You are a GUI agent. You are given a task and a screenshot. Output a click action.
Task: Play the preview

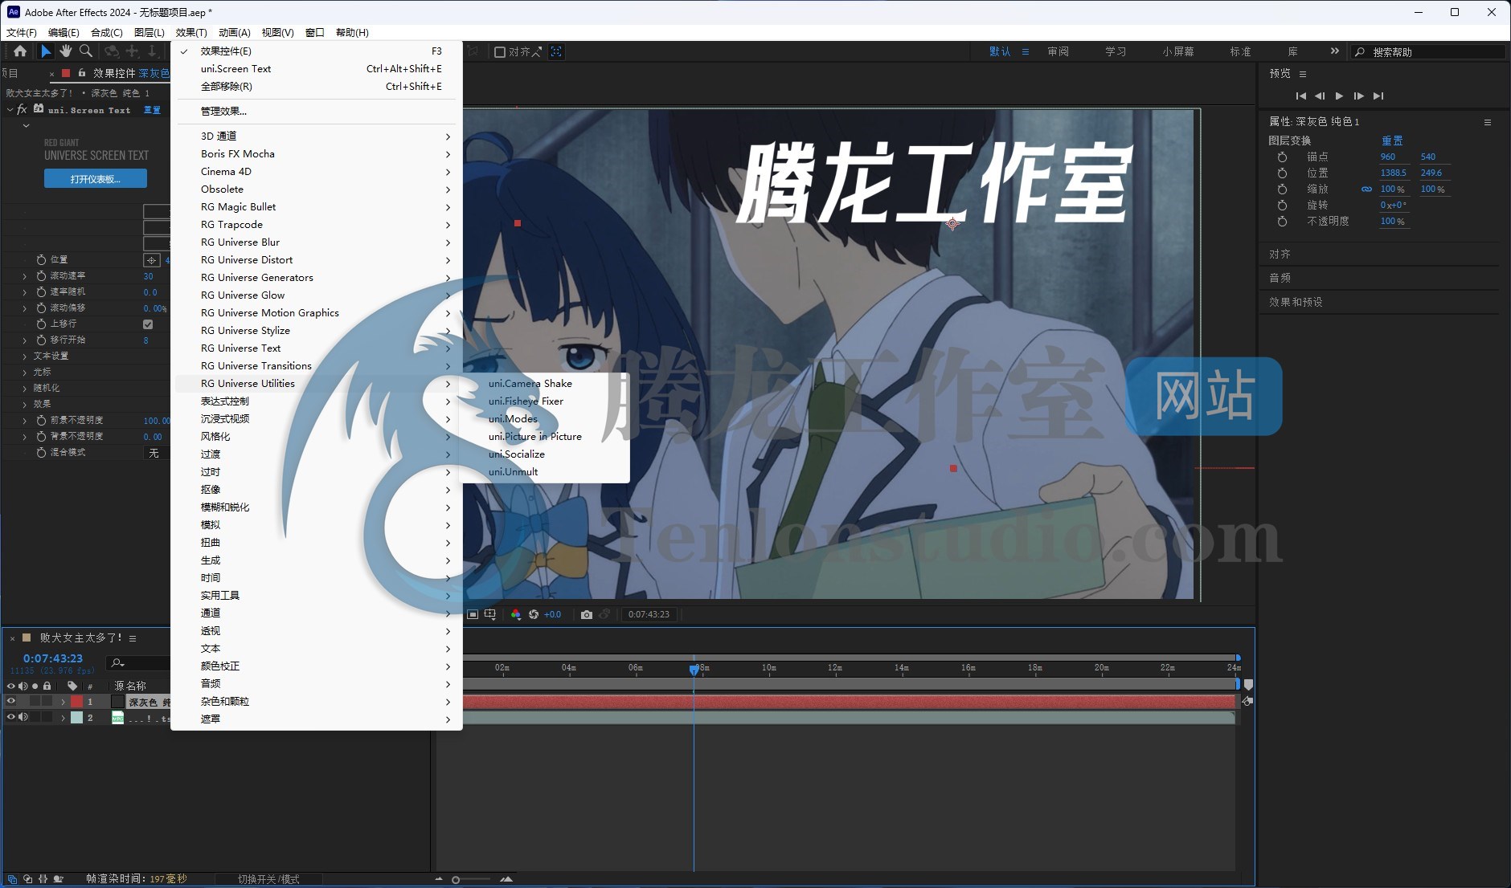(1339, 96)
